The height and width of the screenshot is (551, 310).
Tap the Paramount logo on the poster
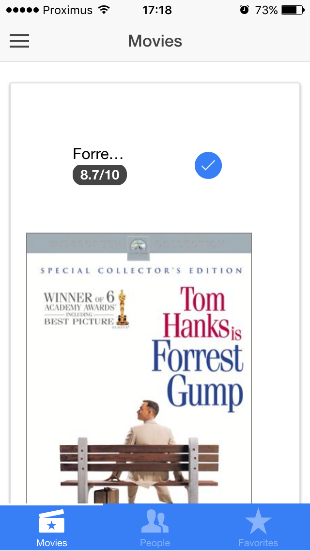pyautogui.click(x=139, y=248)
